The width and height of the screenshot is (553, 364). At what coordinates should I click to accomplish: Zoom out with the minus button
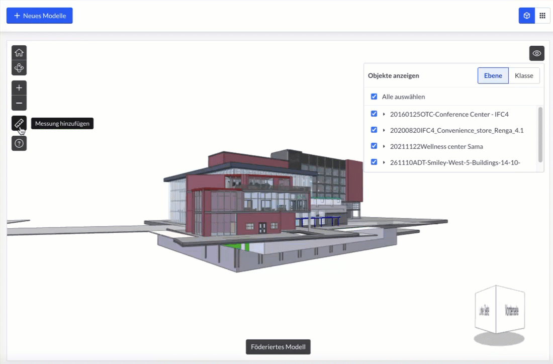19,103
